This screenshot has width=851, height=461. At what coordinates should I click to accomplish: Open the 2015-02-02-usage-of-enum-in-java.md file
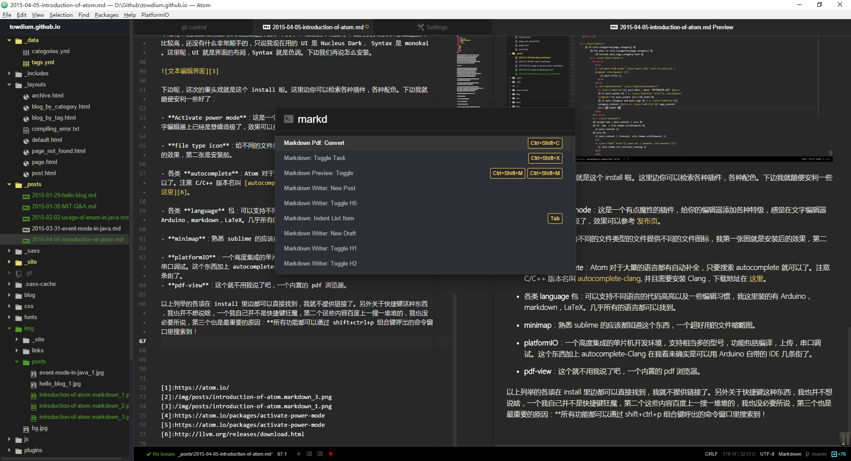coord(80,218)
